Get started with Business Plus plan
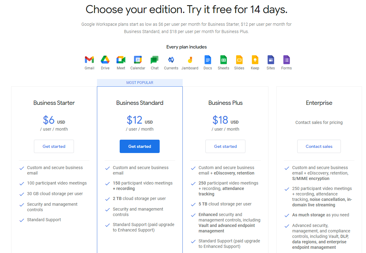 coord(225,146)
